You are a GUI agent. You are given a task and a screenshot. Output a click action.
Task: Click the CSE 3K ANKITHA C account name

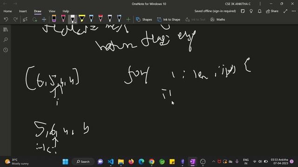pos(238,4)
